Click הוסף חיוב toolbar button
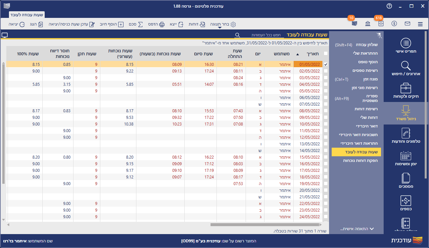Image resolution: width=429 pixels, height=248 pixels. coord(112,24)
